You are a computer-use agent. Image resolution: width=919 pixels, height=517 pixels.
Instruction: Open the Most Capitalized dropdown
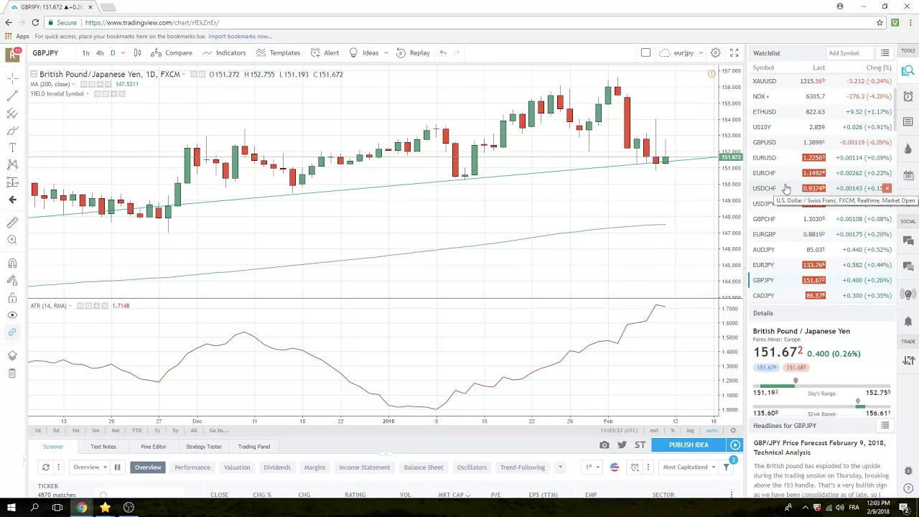coord(689,467)
